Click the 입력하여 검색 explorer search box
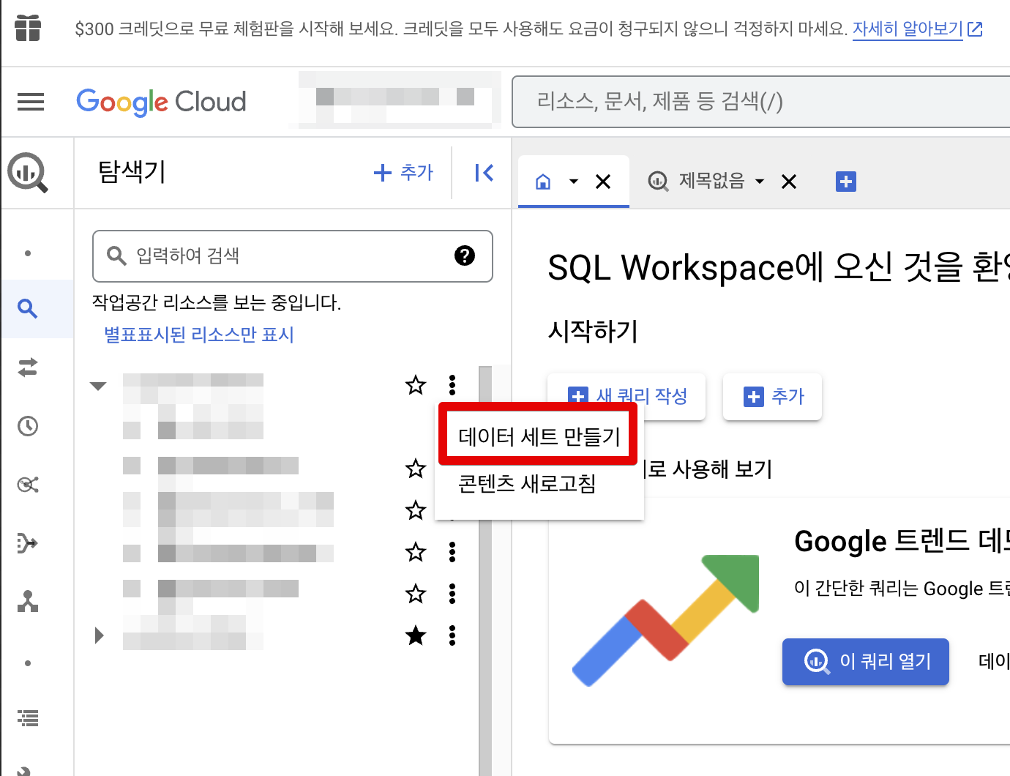This screenshot has width=1010, height=776. point(293,255)
